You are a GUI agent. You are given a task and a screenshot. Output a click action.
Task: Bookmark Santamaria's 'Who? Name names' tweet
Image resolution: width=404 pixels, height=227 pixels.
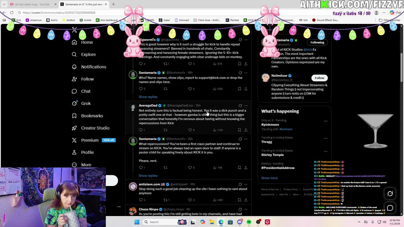(240, 89)
